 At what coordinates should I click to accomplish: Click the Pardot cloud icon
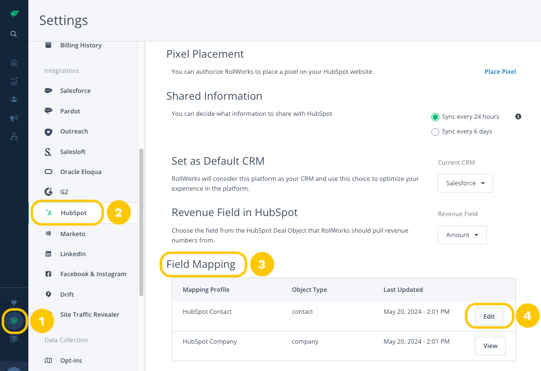(x=48, y=111)
